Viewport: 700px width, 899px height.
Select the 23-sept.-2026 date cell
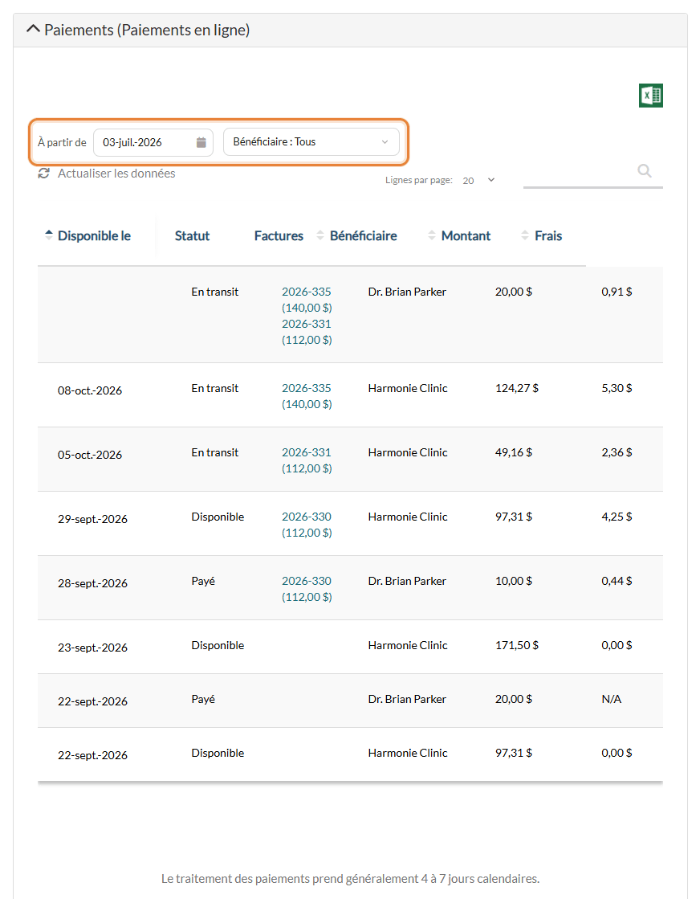93,648
